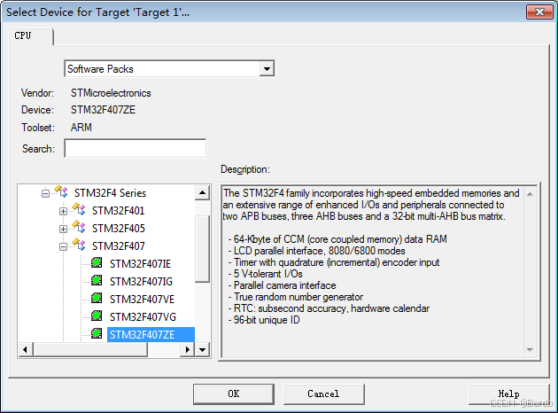Click the STM32F407IG chip icon
This screenshot has width=558, height=413.
click(97, 281)
